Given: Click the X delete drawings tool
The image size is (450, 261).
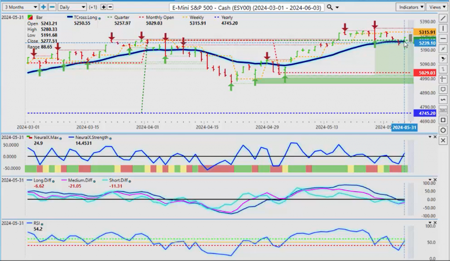Looking at the screenshot, I should tap(443, 141).
